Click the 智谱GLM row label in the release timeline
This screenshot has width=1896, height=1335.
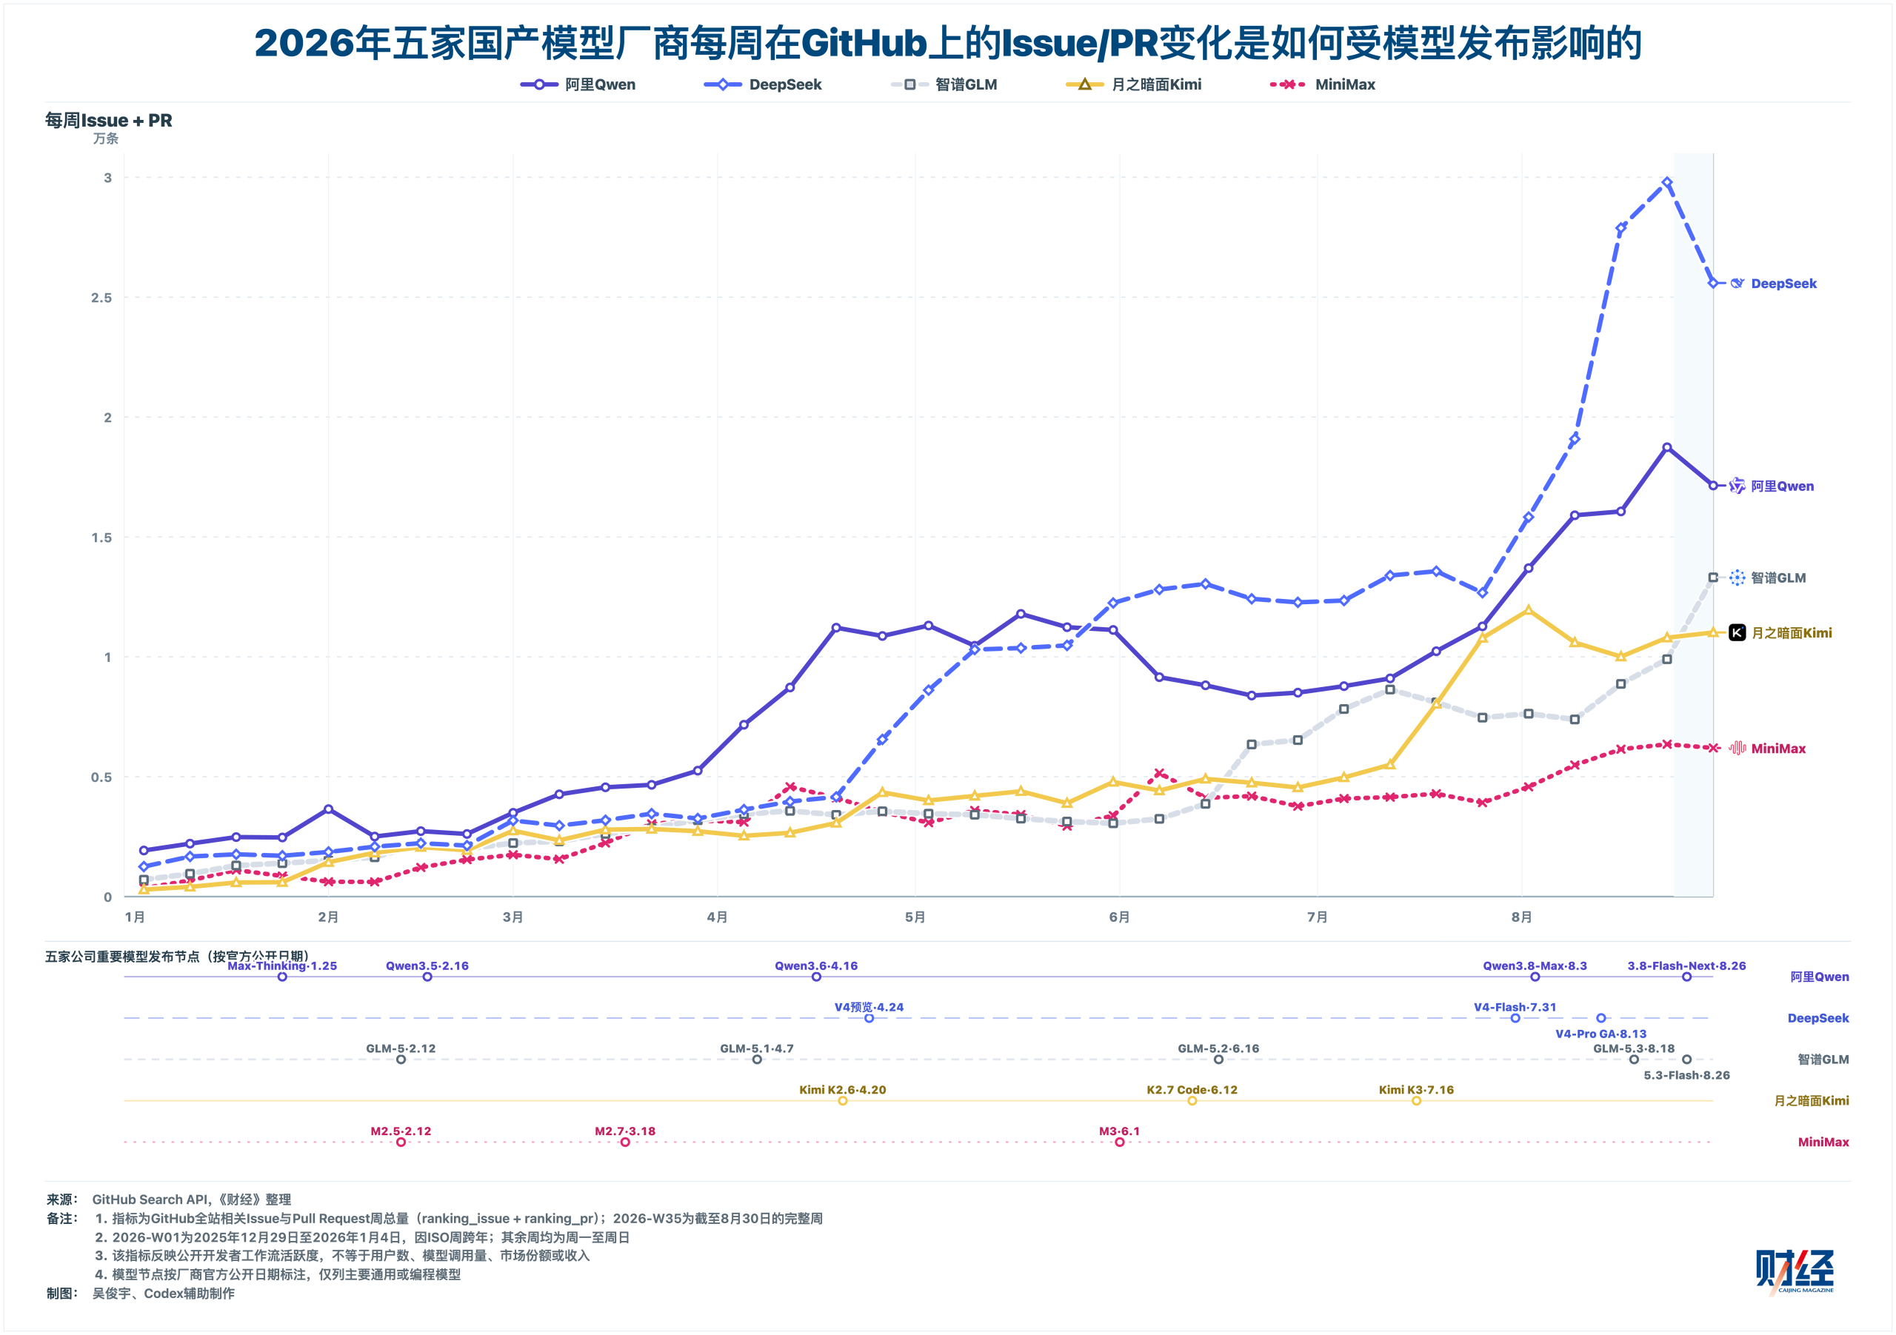pyautogui.click(x=1823, y=1060)
